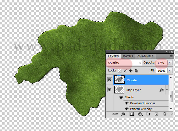This screenshot has width=178, height=131.
Task: Click the layers list scrollbar thumb
Action: point(171,96)
